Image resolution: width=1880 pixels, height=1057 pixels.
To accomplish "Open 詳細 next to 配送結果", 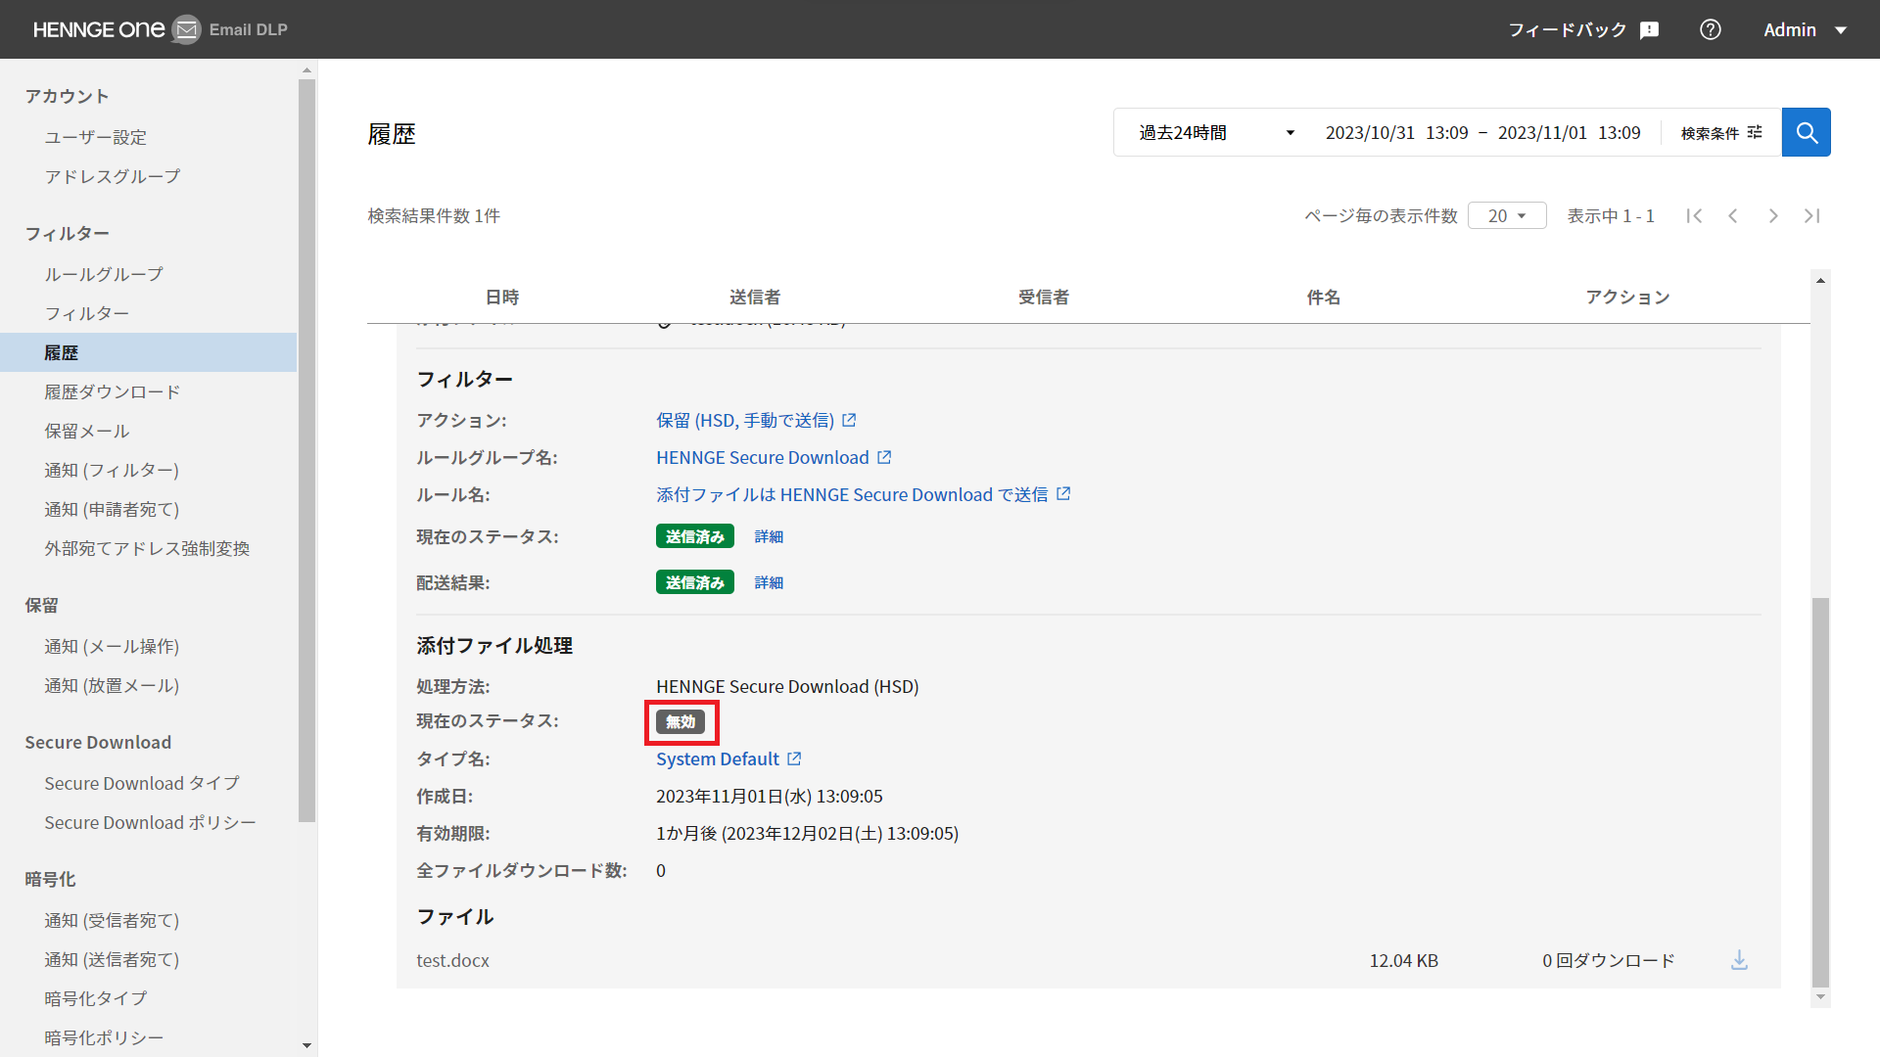I will pyautogui.click(x=769, y=582).
